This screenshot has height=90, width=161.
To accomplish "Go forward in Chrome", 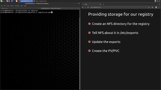I will [85, 7].
